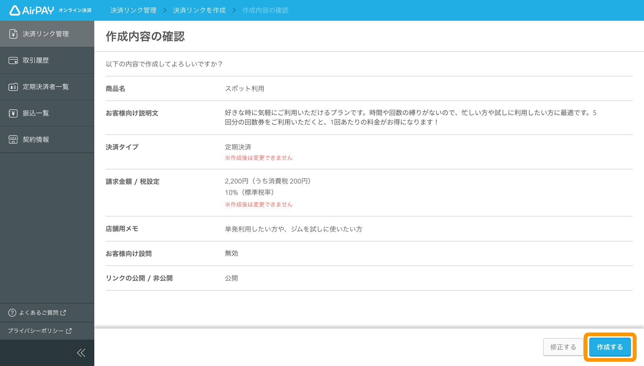The image size is (644, 366).
Task: Select the question-mark icon beside よくあるご質問
Action: [12, 313]
